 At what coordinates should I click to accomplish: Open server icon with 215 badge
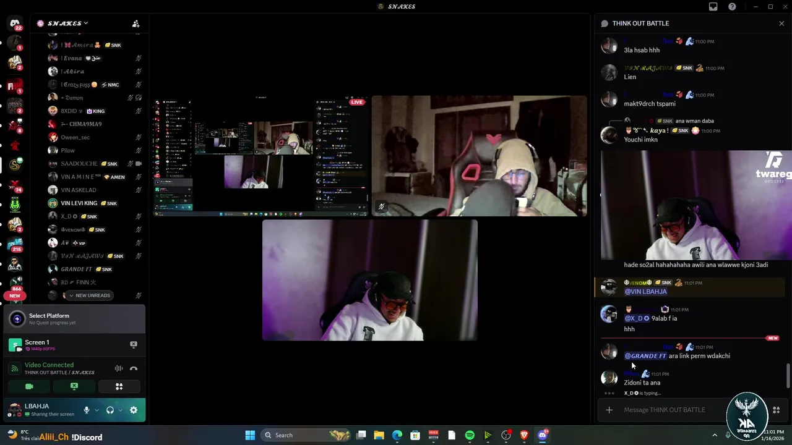(x=15, y=244)
